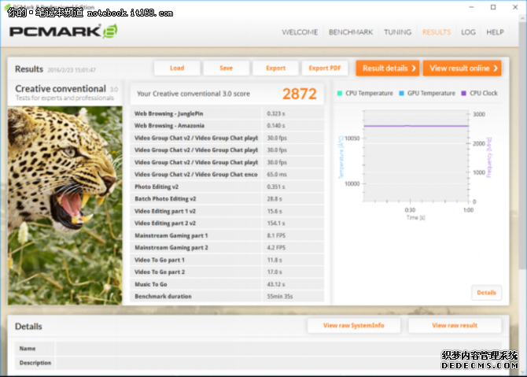Screen dimensions: 527x377
Task: Toggle CPU Clock legend swatch
Action: click(464, 94)
